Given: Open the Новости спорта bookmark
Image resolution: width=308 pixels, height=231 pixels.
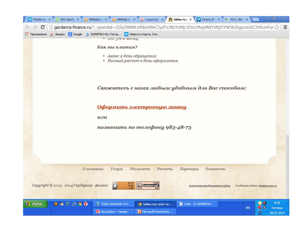Looking at the screenshot, I should [x=142, y=34].
